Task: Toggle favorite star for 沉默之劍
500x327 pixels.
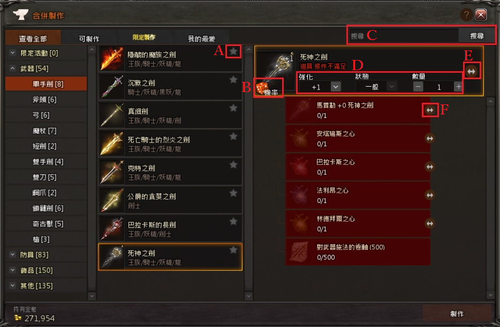Action: (233, 79)
